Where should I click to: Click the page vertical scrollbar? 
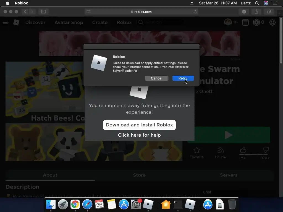coord(281,41)
